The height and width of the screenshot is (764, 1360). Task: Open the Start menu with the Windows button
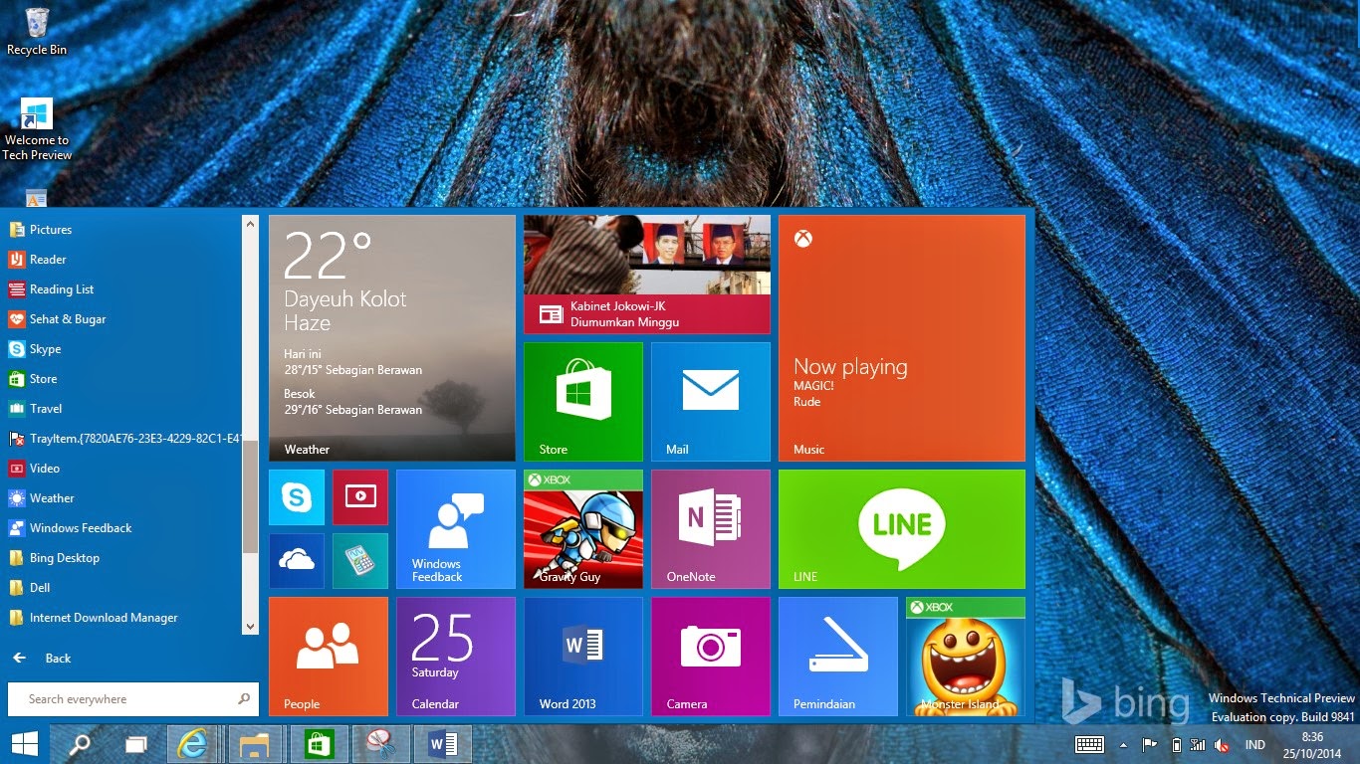click(22, 743)
